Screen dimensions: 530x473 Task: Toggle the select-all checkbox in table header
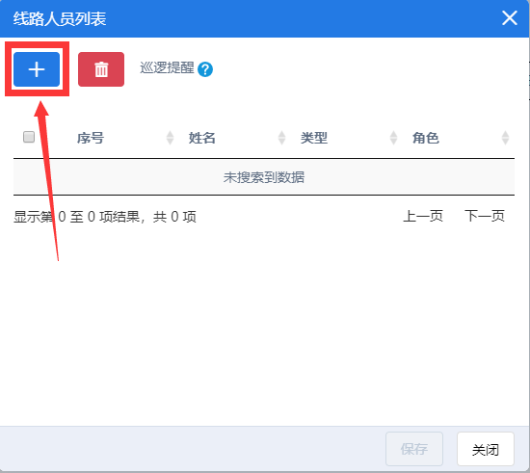point(29,137)
